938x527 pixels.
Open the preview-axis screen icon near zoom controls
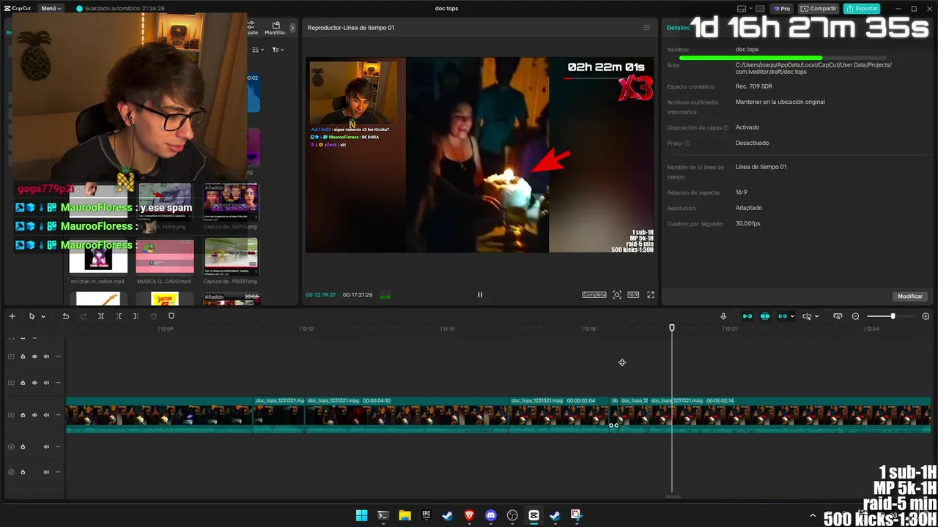coord(838,316)
